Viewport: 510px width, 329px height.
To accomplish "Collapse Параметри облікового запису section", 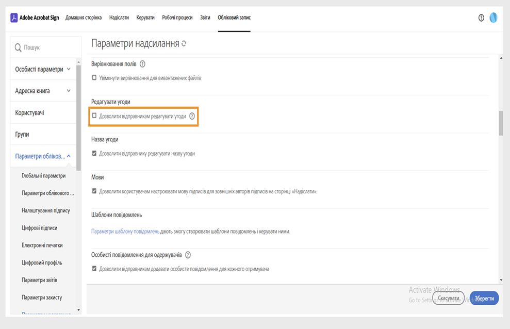I will coord(69,156).
